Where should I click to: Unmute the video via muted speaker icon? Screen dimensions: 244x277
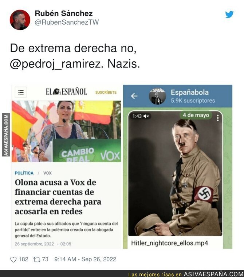click(146, 116)
